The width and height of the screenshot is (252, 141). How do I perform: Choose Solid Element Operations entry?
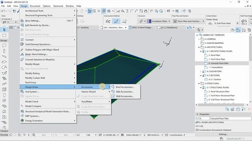click(x=48, y=44)
